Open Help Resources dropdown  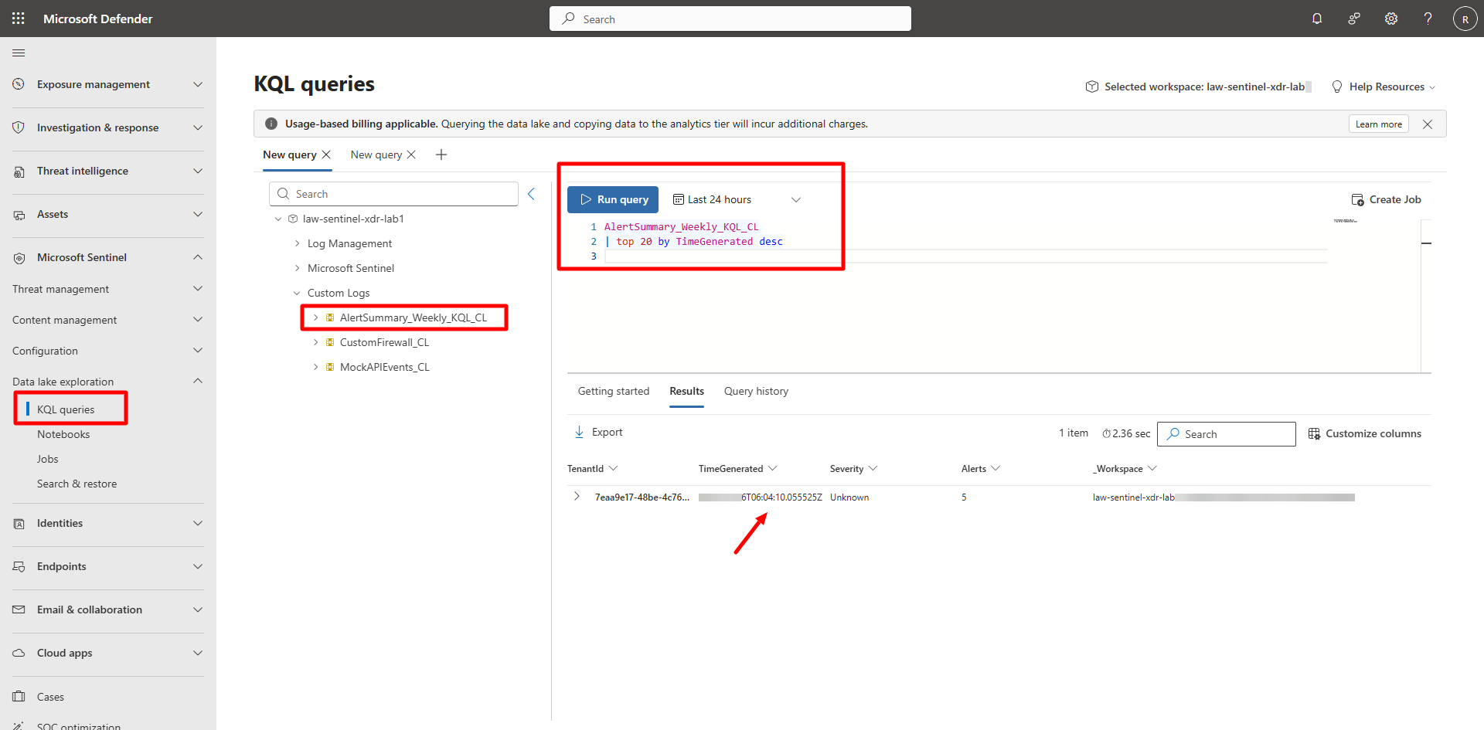[1384, 87]
